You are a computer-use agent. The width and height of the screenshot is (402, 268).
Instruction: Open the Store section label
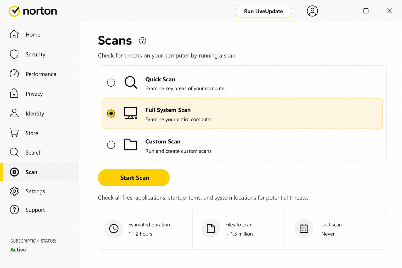click(x=32, y=133)
